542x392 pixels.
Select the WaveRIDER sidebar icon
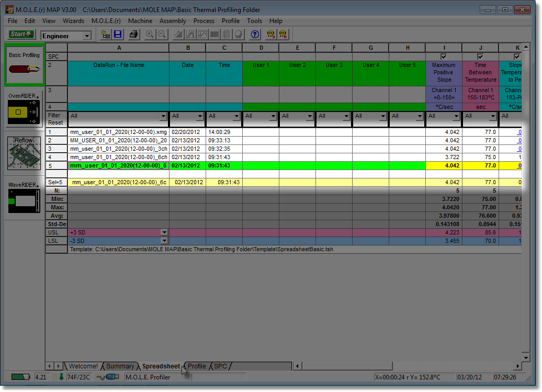click(x=24, y=197)
